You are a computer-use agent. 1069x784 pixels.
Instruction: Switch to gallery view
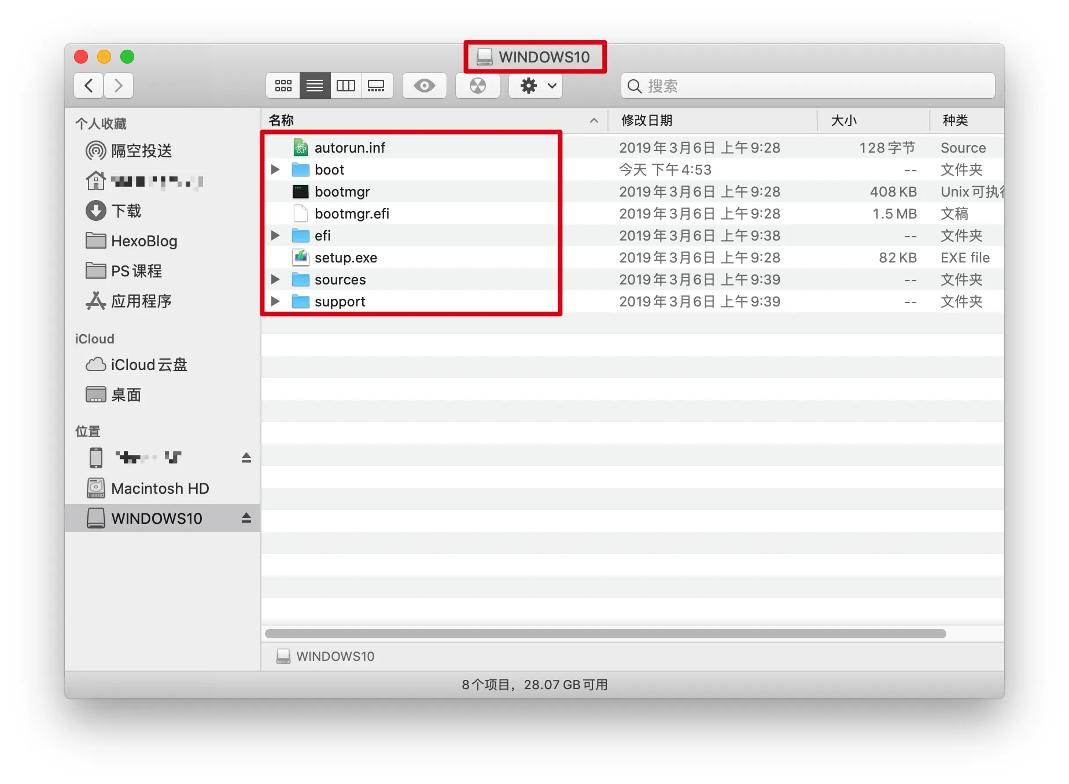click(x=377, y=86)
